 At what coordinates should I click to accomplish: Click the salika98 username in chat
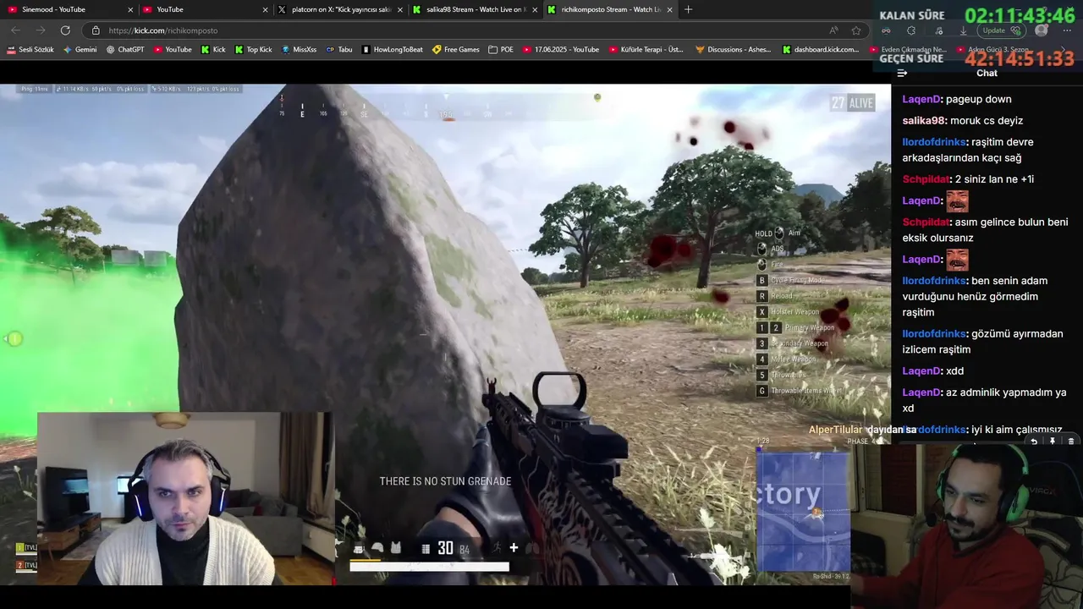coord(924,120)
